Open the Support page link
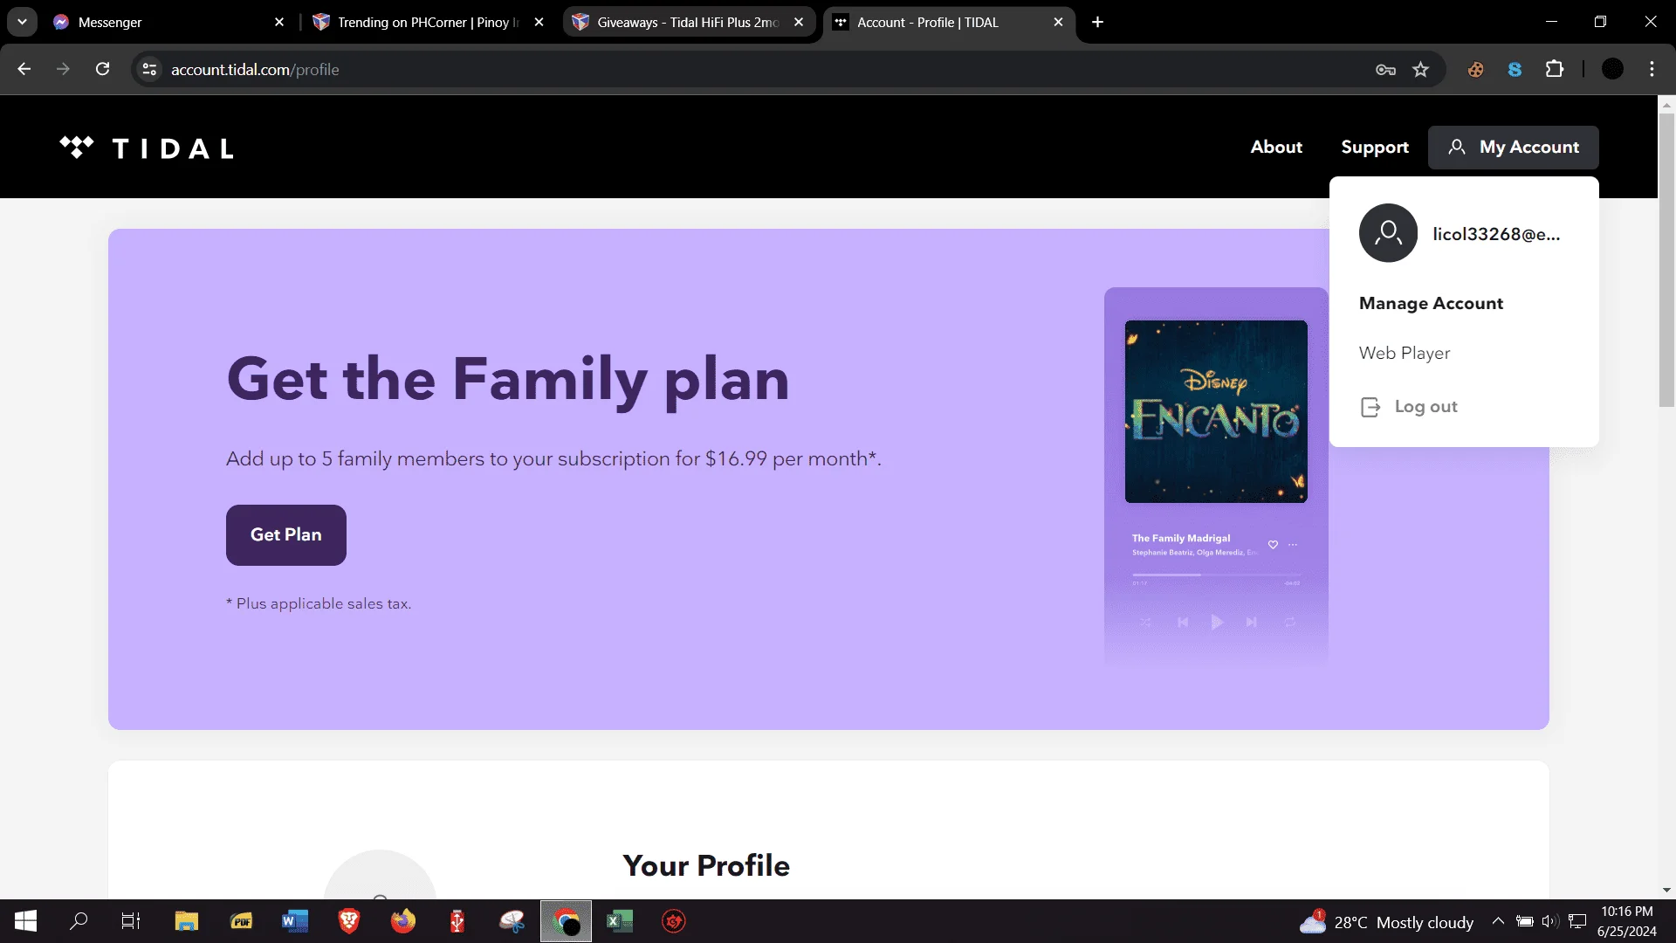The height and width of the screenshot is (943, 1676). 1375,148
